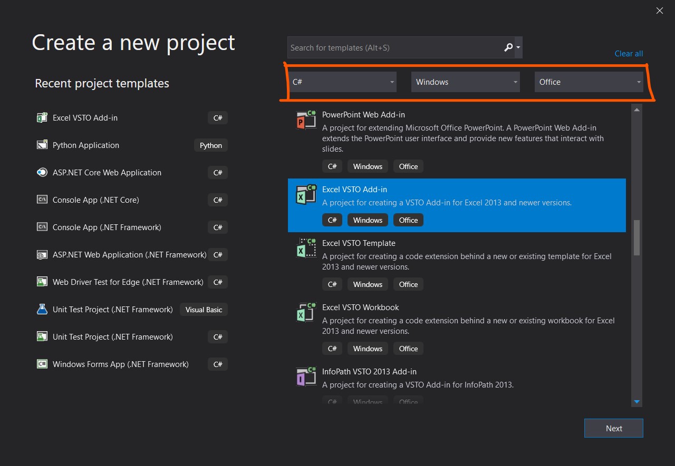Screen dimensions: 675x466
Task: Click the C# Unit Test Project (.NET Framework) icon
Action: pyautogui.click(x=42, y=337)
